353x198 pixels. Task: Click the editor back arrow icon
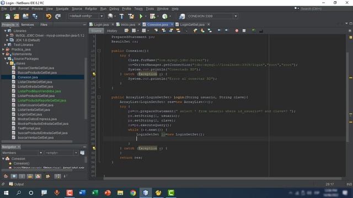click(219, 30)
